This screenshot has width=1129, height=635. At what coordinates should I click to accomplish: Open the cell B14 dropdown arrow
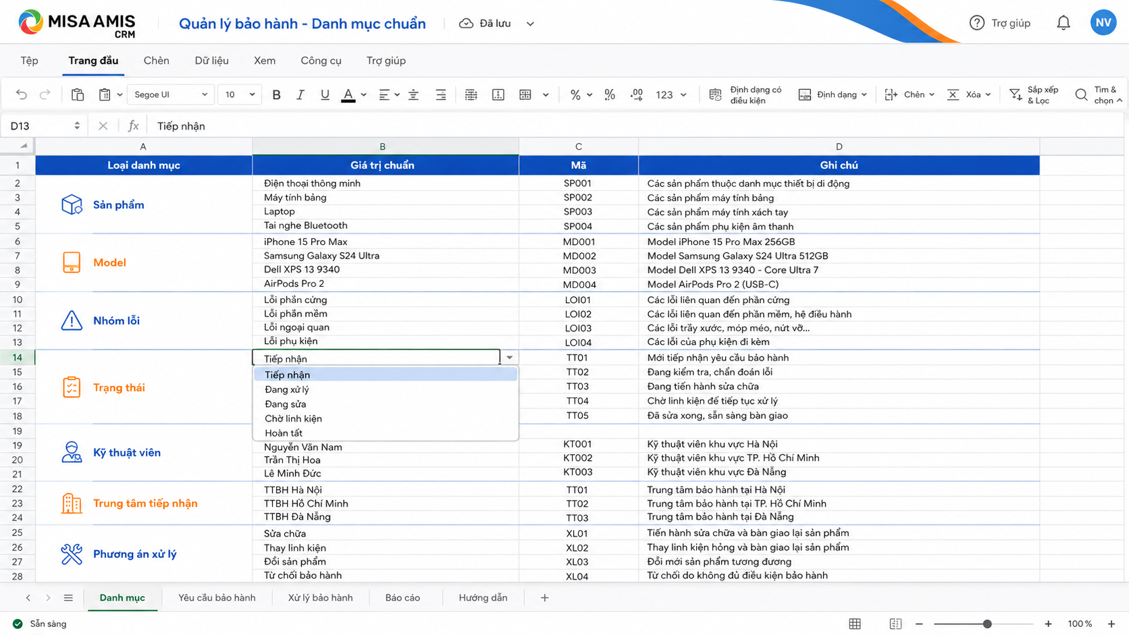[x=509, y=358]
